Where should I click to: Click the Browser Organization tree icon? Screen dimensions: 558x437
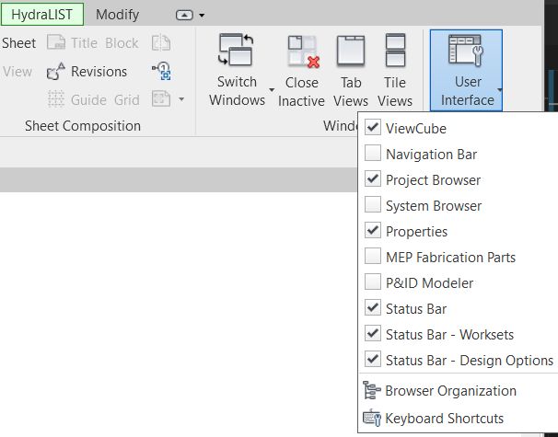pyautogui.click(x=371, y=390)
